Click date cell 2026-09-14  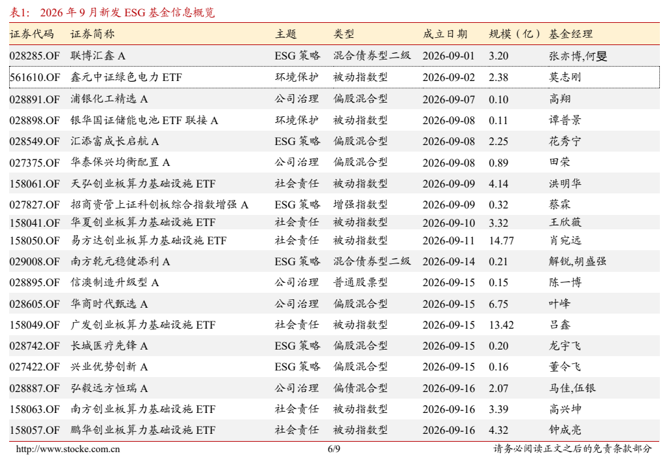coord(449,261)
